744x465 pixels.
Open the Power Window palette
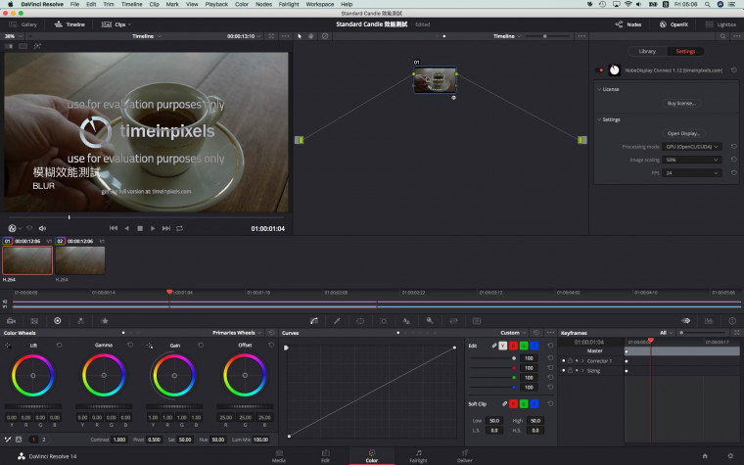pyautogui.click(x=360, y=320)
